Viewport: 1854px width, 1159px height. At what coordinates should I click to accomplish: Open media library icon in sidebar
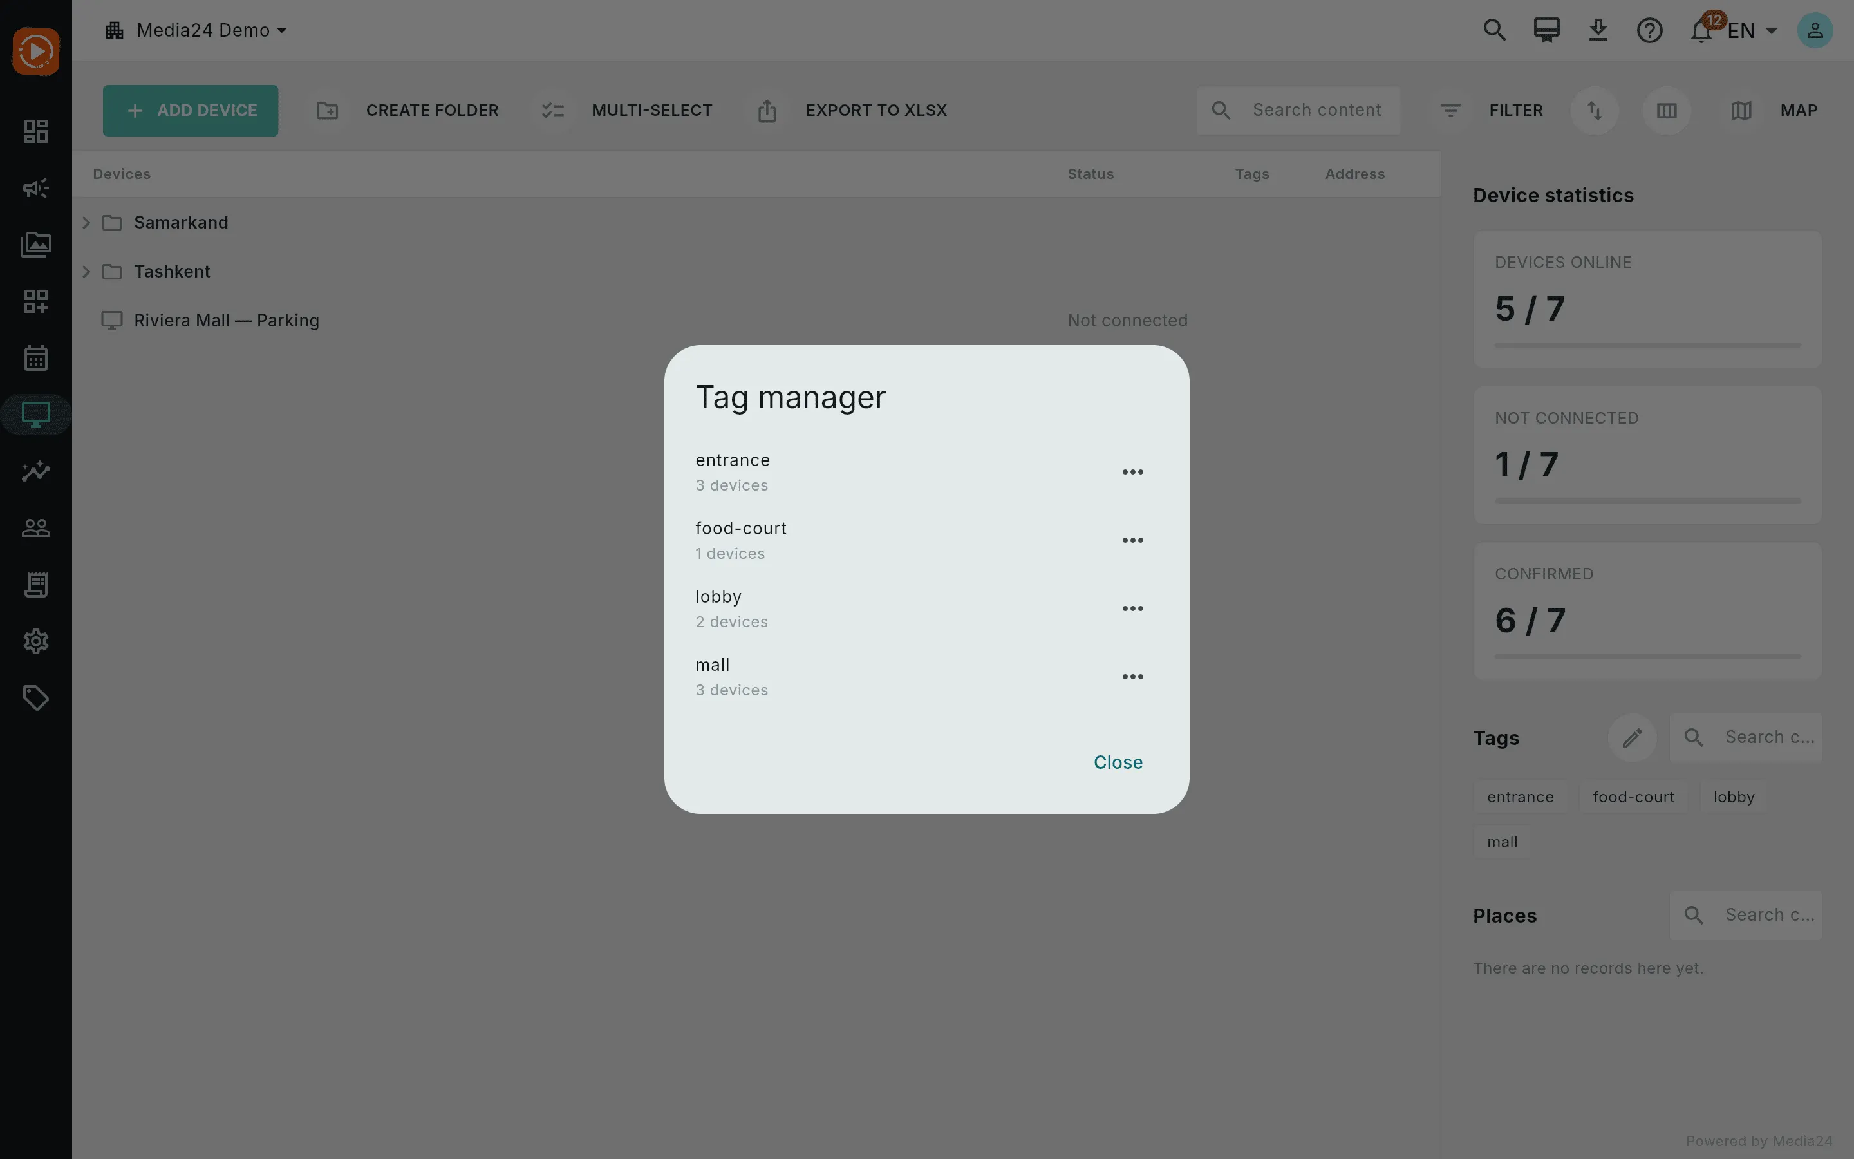[x=36, y=245]
